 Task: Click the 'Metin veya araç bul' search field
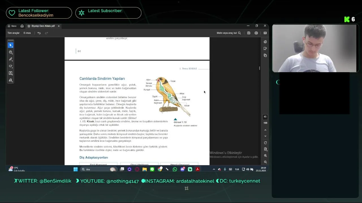[229, 33]
